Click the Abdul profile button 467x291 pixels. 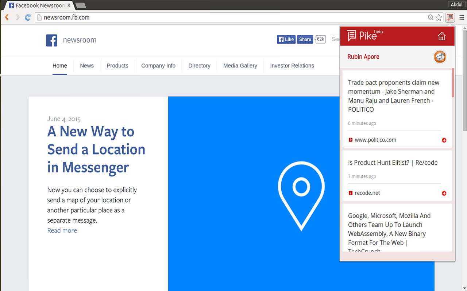[x=457, y=4]
